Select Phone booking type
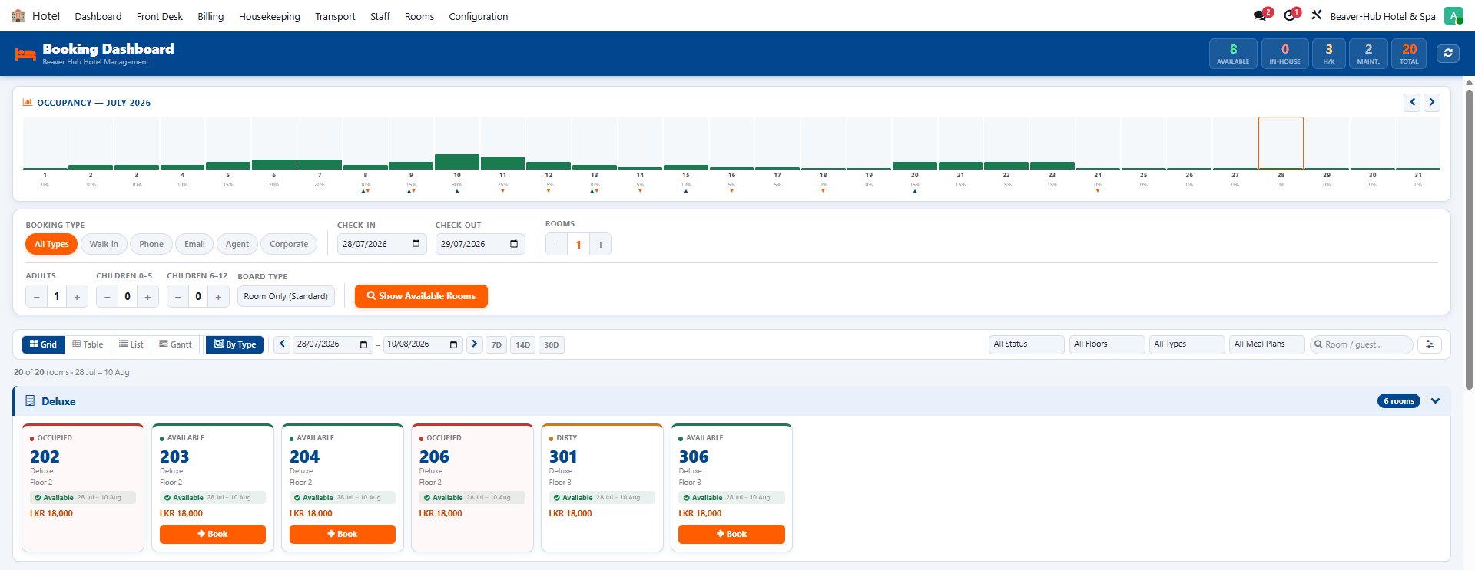1475x570 pixels. pos(151,244)
